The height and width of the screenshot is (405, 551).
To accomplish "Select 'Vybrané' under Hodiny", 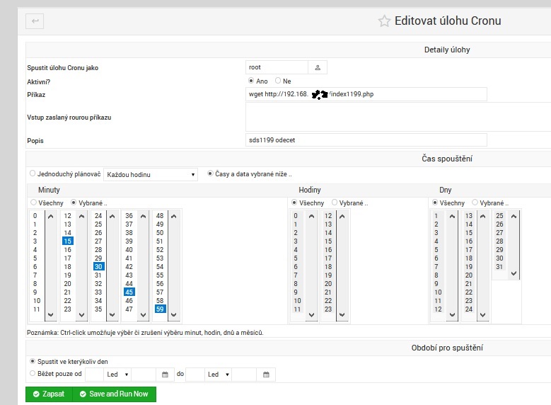I will click(x=335, y=202).
